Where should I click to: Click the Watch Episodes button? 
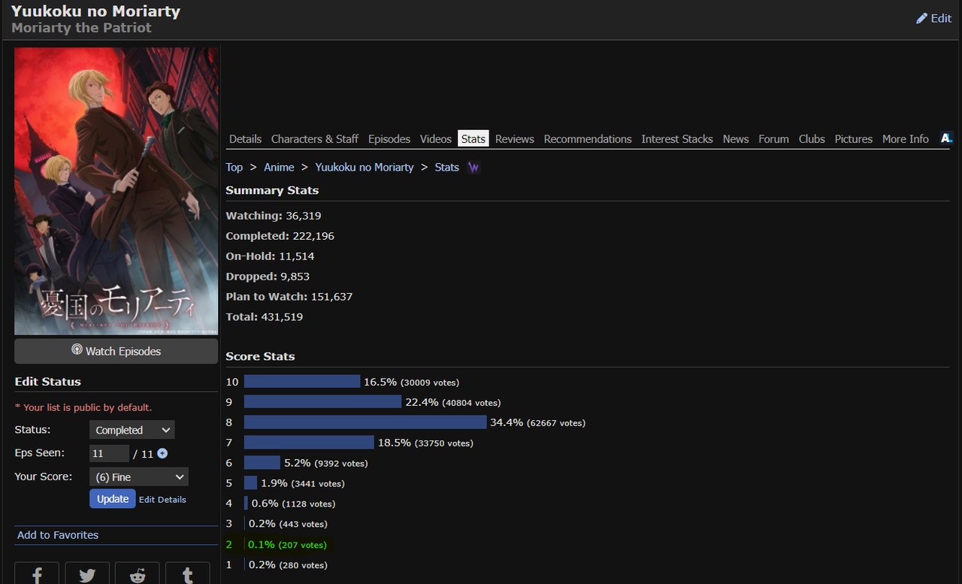pyautogui.click(x=116, y=351)
